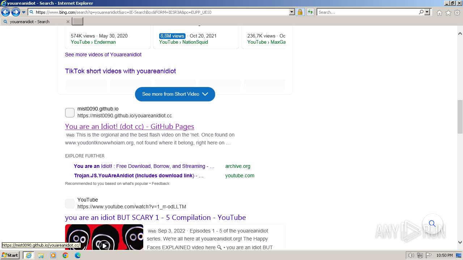Open a new blank tab
The image size is (463, 260).
pos(78,22)
